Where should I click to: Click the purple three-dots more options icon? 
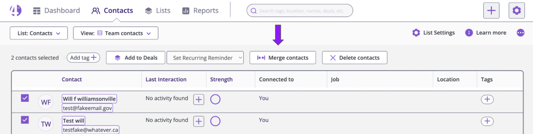[x=520, y=33]
